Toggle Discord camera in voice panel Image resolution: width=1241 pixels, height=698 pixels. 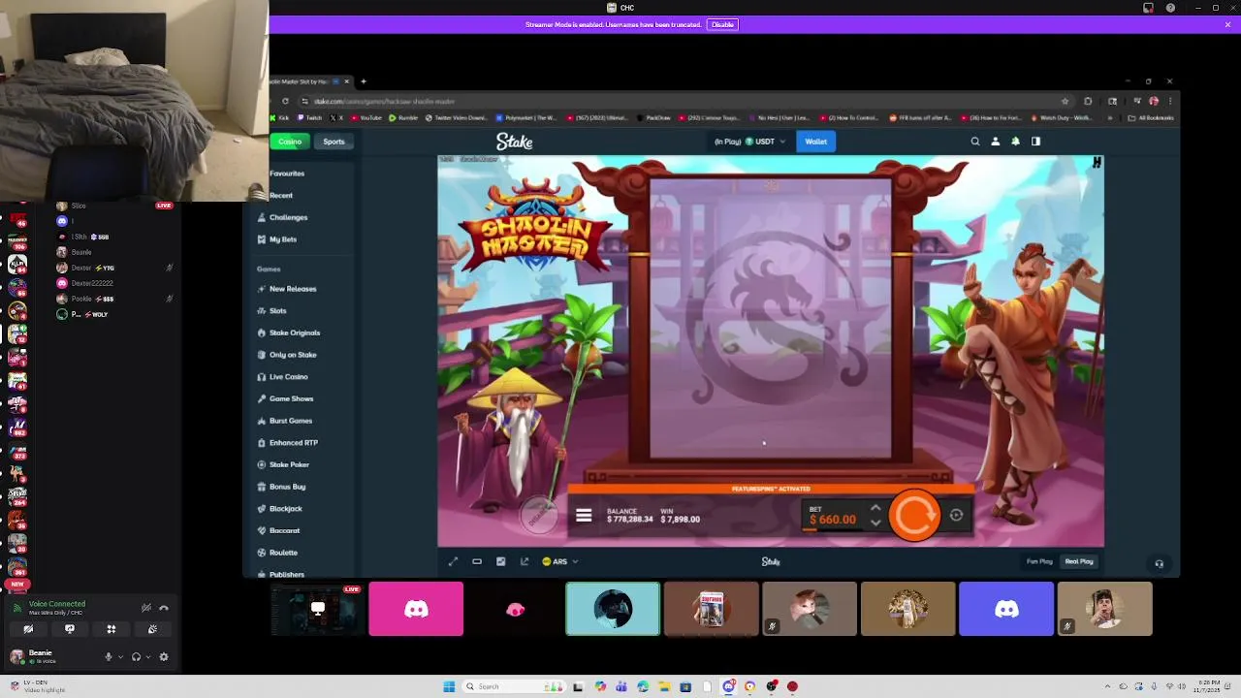(x=28, y=629)
